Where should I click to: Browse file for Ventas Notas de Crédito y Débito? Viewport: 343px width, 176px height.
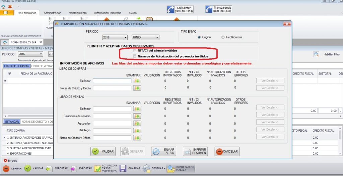coord(137,138)
